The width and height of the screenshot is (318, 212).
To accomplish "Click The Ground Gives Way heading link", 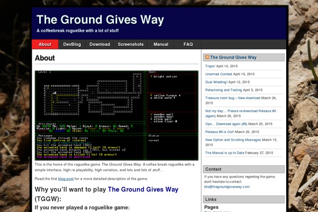I will (143, 189).
